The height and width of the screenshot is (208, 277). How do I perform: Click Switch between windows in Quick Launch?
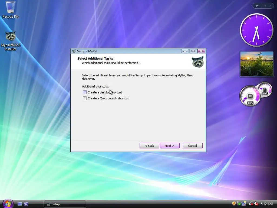[x=26, y=204]
